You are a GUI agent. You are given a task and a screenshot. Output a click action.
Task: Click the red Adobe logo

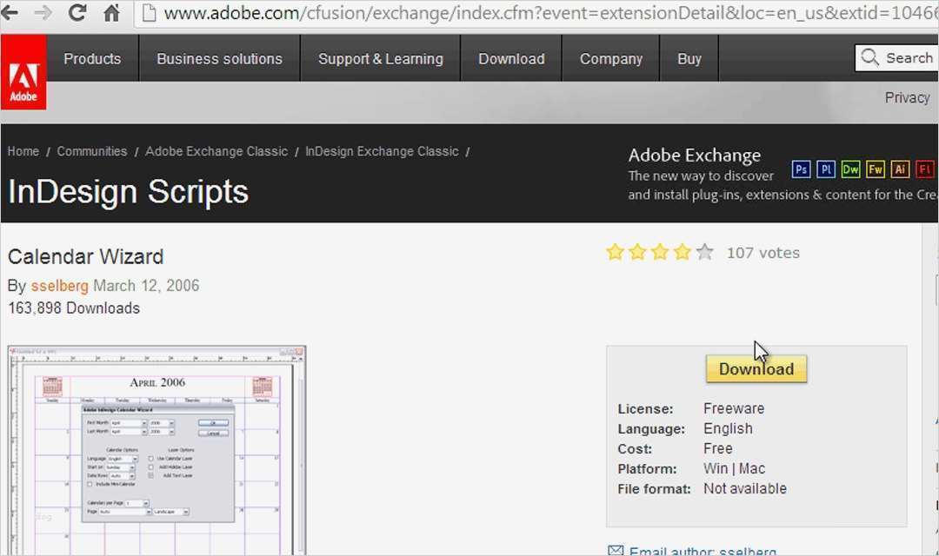point(23,72)
